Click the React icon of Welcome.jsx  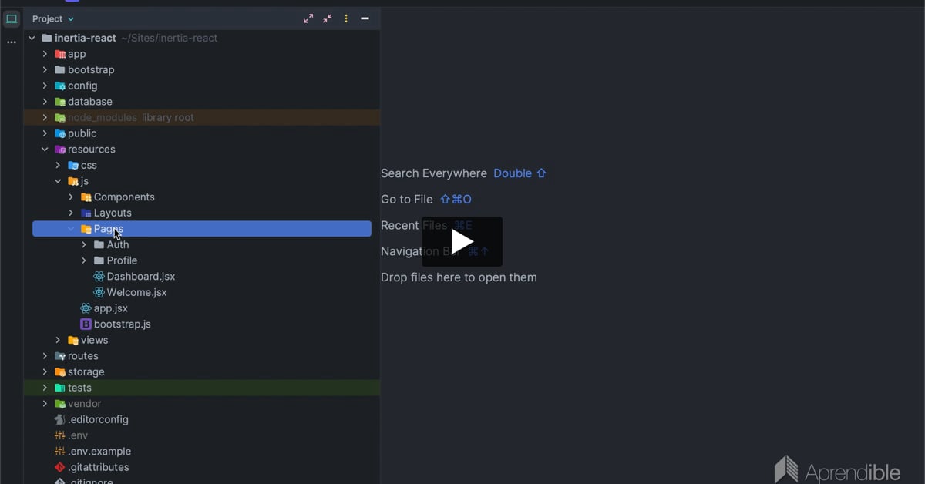[x=99, y=292]
